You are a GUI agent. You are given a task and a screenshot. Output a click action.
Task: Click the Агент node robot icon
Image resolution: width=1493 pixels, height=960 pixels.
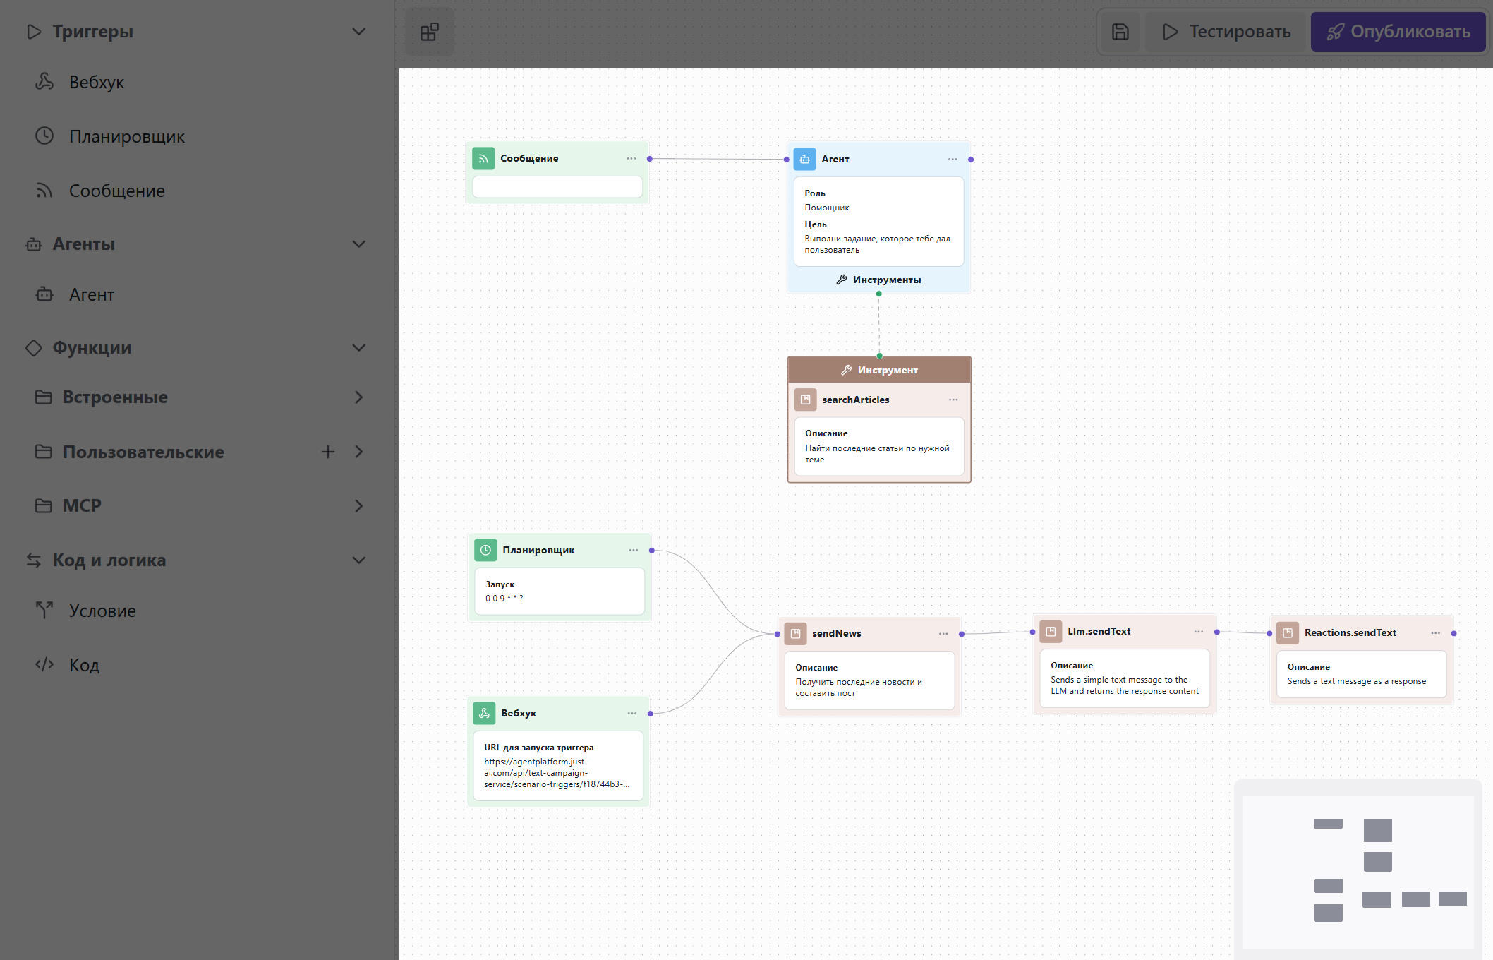coord(804,159)
